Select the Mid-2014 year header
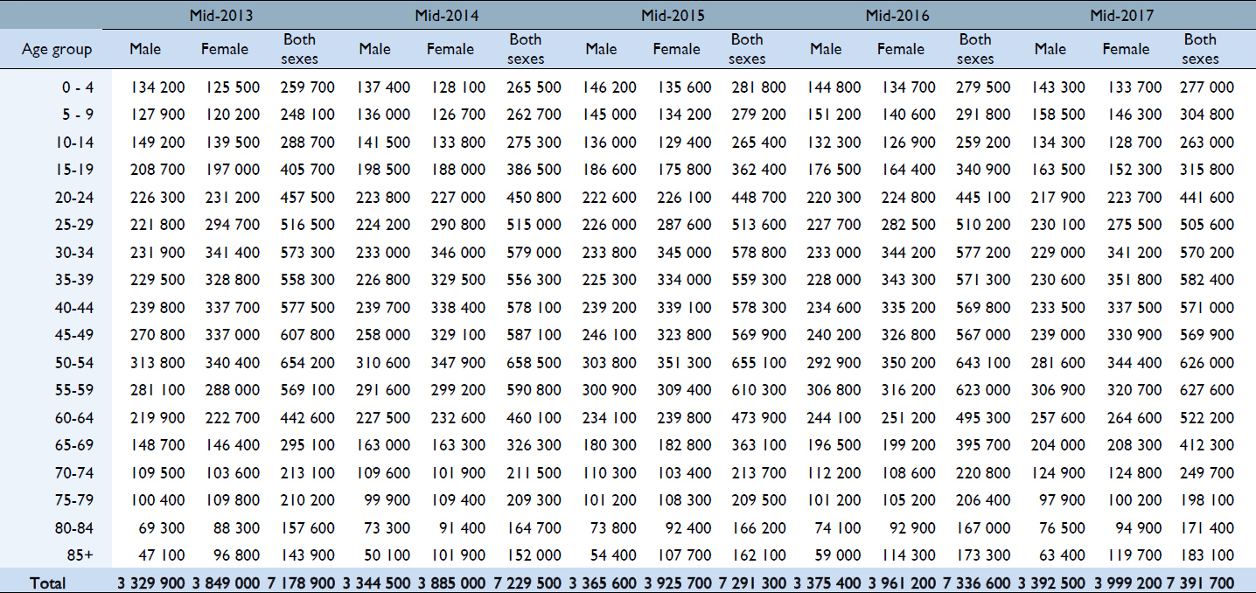Image resolution: width=1256 pixels, height=593 pixels. [x=447, y=15]
